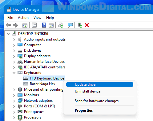Select the Display adapters label
This screenshot has height=121, width=153.
tap(37, 56)
